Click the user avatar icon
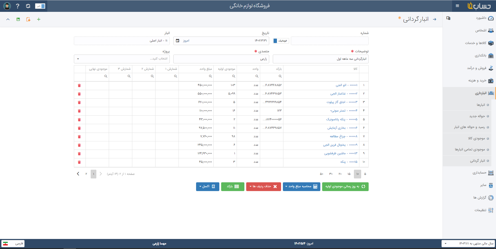Image resolution: width=496 pixels, height=249 pixels. click(7, 6)
